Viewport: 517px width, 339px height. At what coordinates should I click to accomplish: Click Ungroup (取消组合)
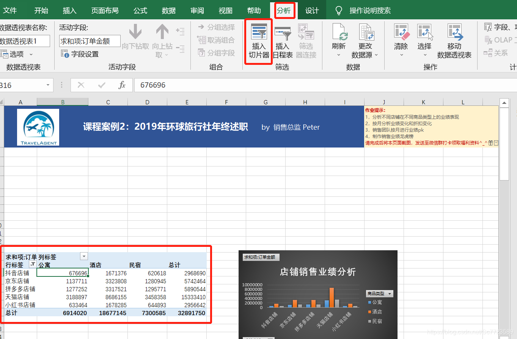(x=216, y=40)
